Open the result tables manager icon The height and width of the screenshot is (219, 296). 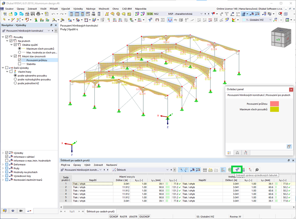point(237,170)
